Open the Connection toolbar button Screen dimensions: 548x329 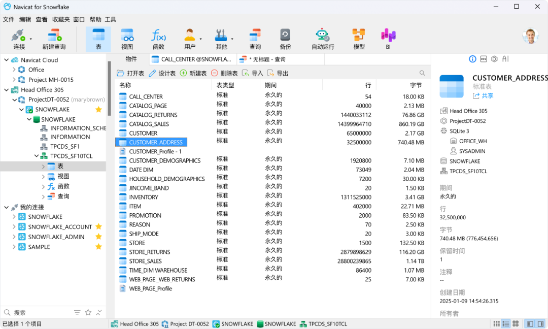coord(18,39)
